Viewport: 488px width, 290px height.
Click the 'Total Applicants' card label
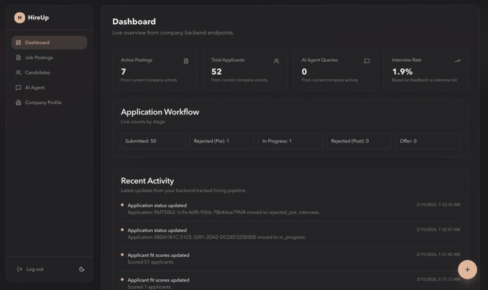228,60
